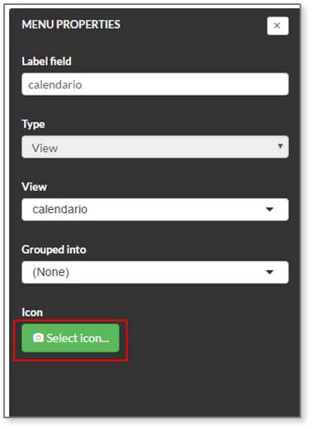Open the View dropdown set to calendario
This screenshot has width=312, height=429.
click(x=155, y=209)
